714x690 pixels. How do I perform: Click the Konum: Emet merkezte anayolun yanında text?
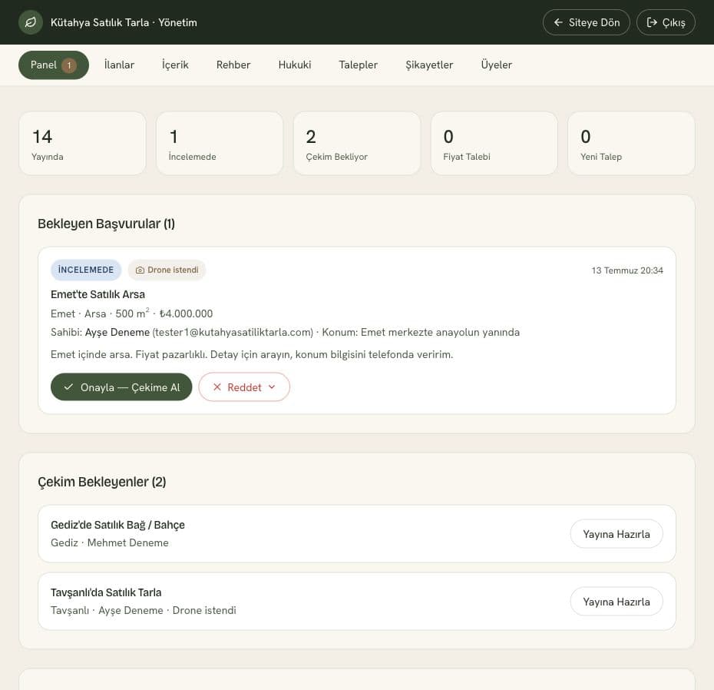(x=421, y=332)
